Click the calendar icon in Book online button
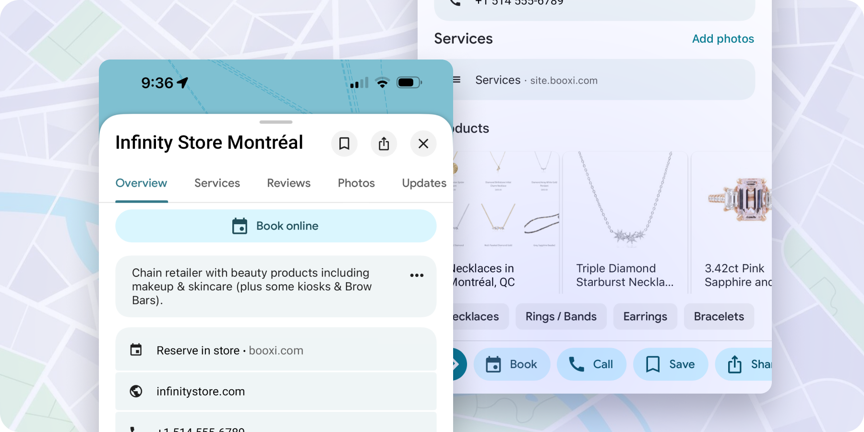Screen dimensions: 864x432 (240, 226)
